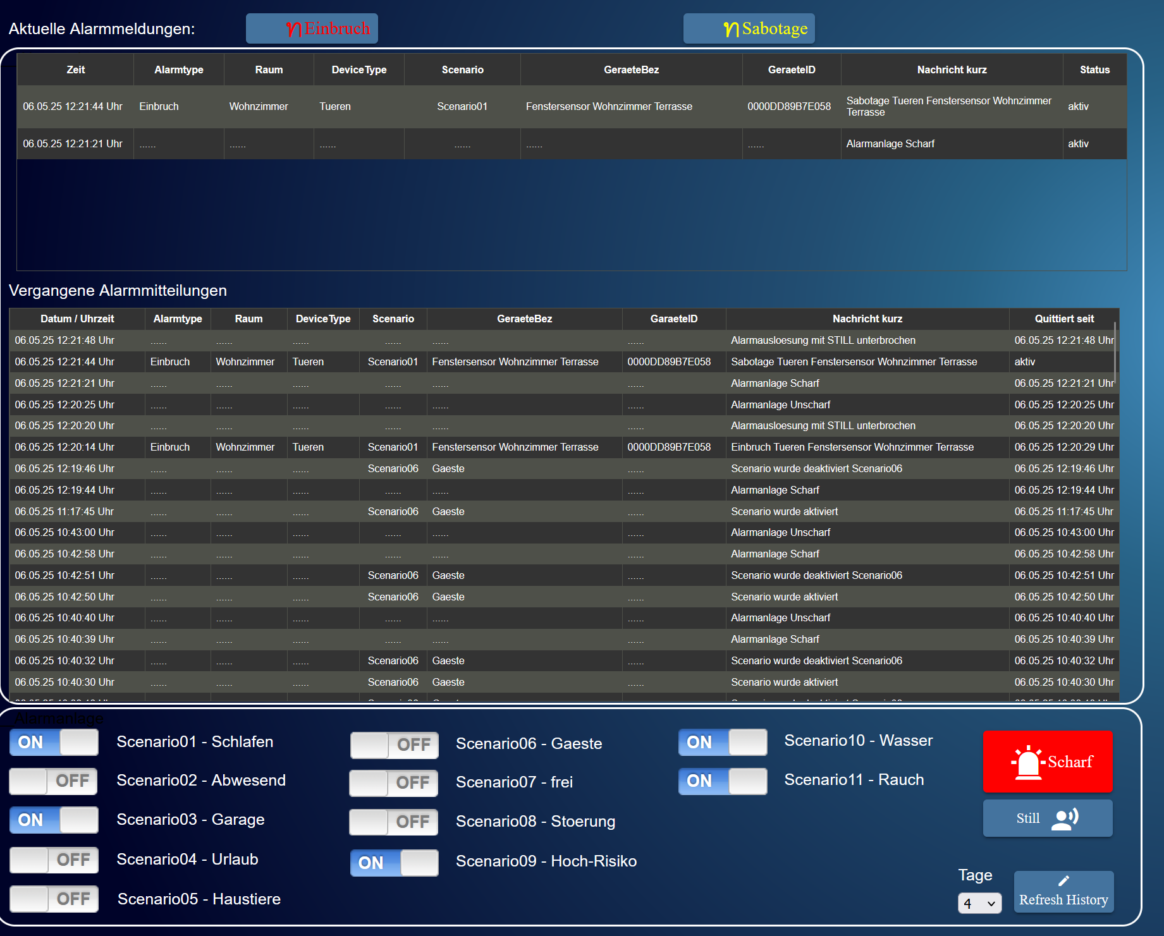The height and width of the screenshot is (936, 1164).
Task: Click the history entry at 06.05.25 11:17:45 Uhr
Action: coord(564,511)
